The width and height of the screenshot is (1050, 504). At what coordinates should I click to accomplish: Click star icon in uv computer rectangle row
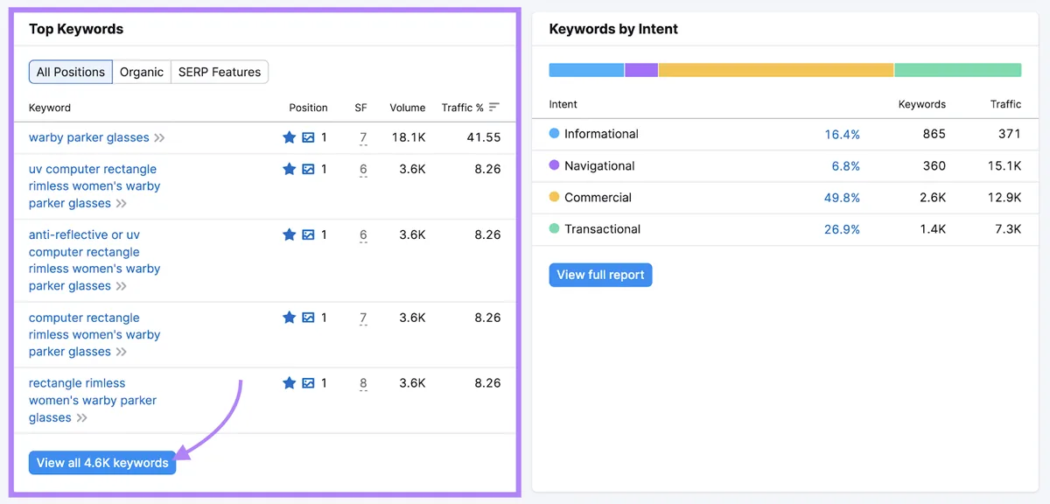pyautogui.click(x=290, y=169)
